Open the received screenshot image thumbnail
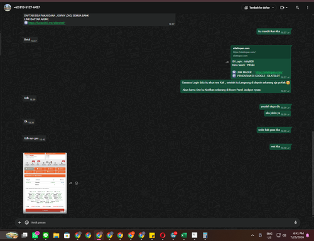 (45, 183)
